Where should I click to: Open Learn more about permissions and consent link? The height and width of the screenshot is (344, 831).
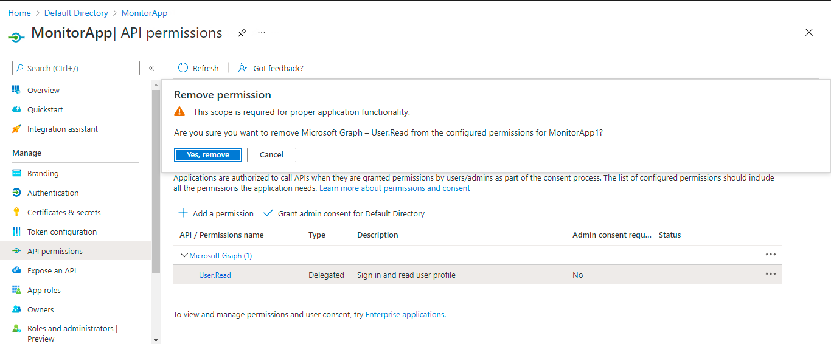395,188
